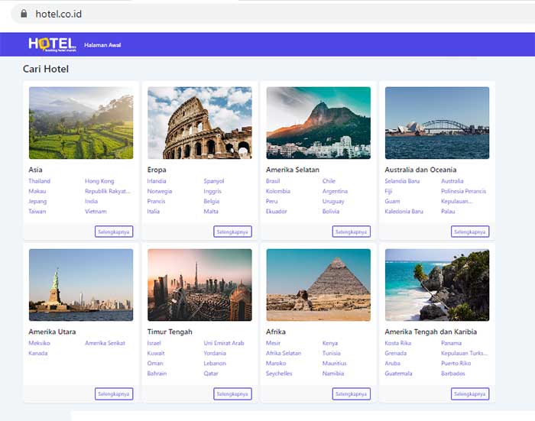The height and width of the screenshot is (421, 535).
Task: Select the Spanyol link
Action: [x=214, y=181]
